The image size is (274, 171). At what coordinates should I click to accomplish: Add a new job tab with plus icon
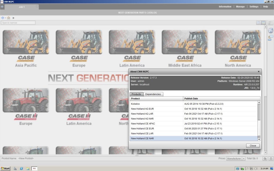[2, 7]
